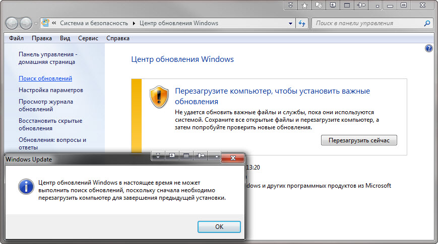Viewport: 438px width, 244px height.
Task: Confirm the dialog with the OK button
Action: point(219,227)
